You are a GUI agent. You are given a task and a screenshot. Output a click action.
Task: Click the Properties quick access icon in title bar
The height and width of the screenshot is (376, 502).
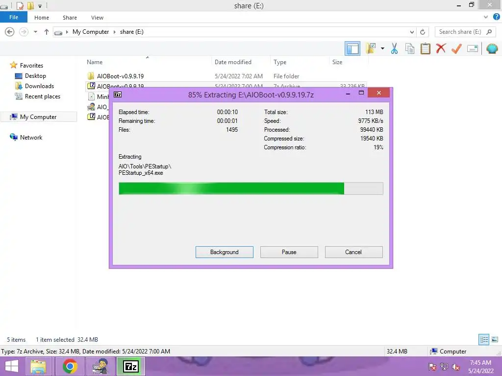click(x=20, y=5)
